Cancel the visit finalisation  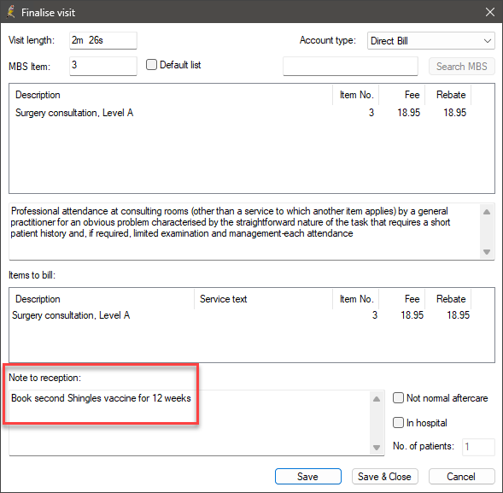pos(461,476)
